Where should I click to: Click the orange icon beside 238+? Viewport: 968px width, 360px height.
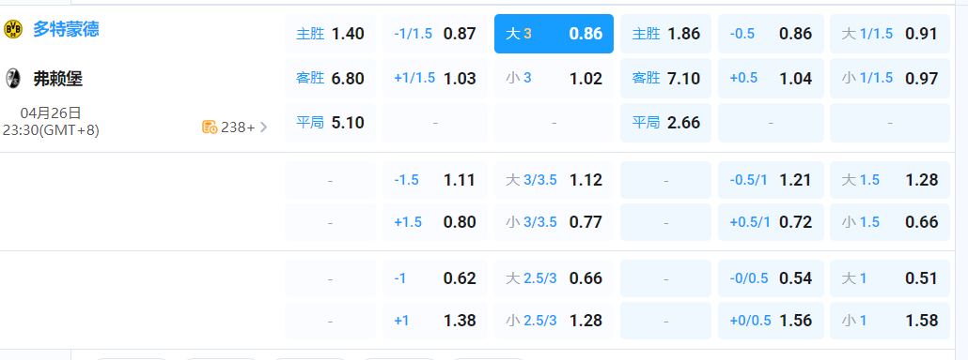(x=210, y=127)
